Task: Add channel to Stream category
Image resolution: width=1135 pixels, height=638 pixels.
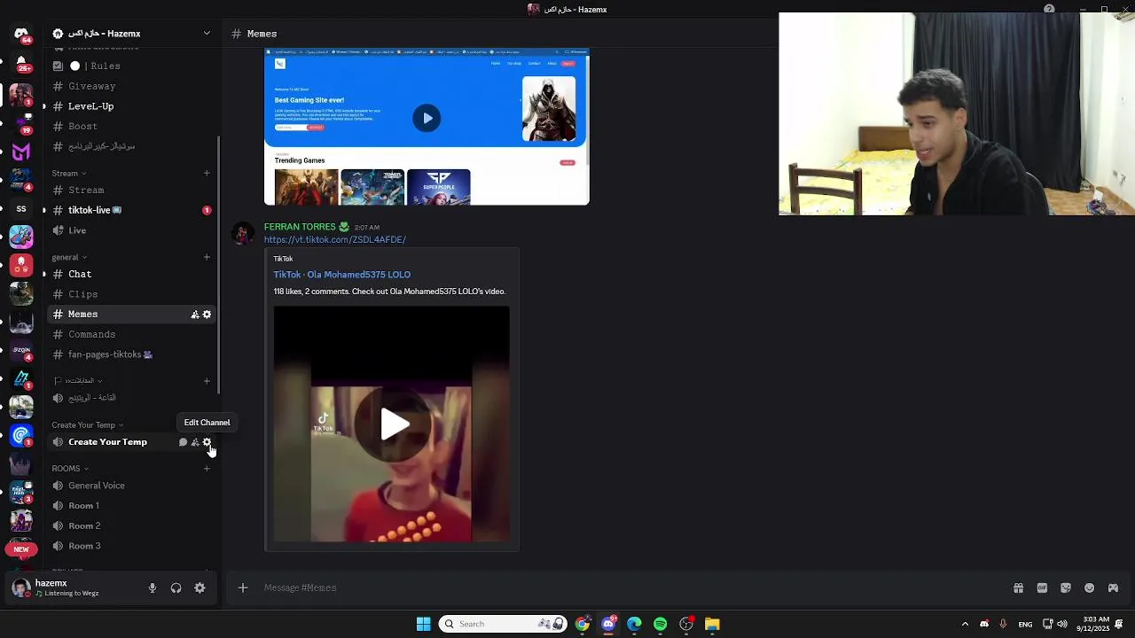Action: click(207, 173)
